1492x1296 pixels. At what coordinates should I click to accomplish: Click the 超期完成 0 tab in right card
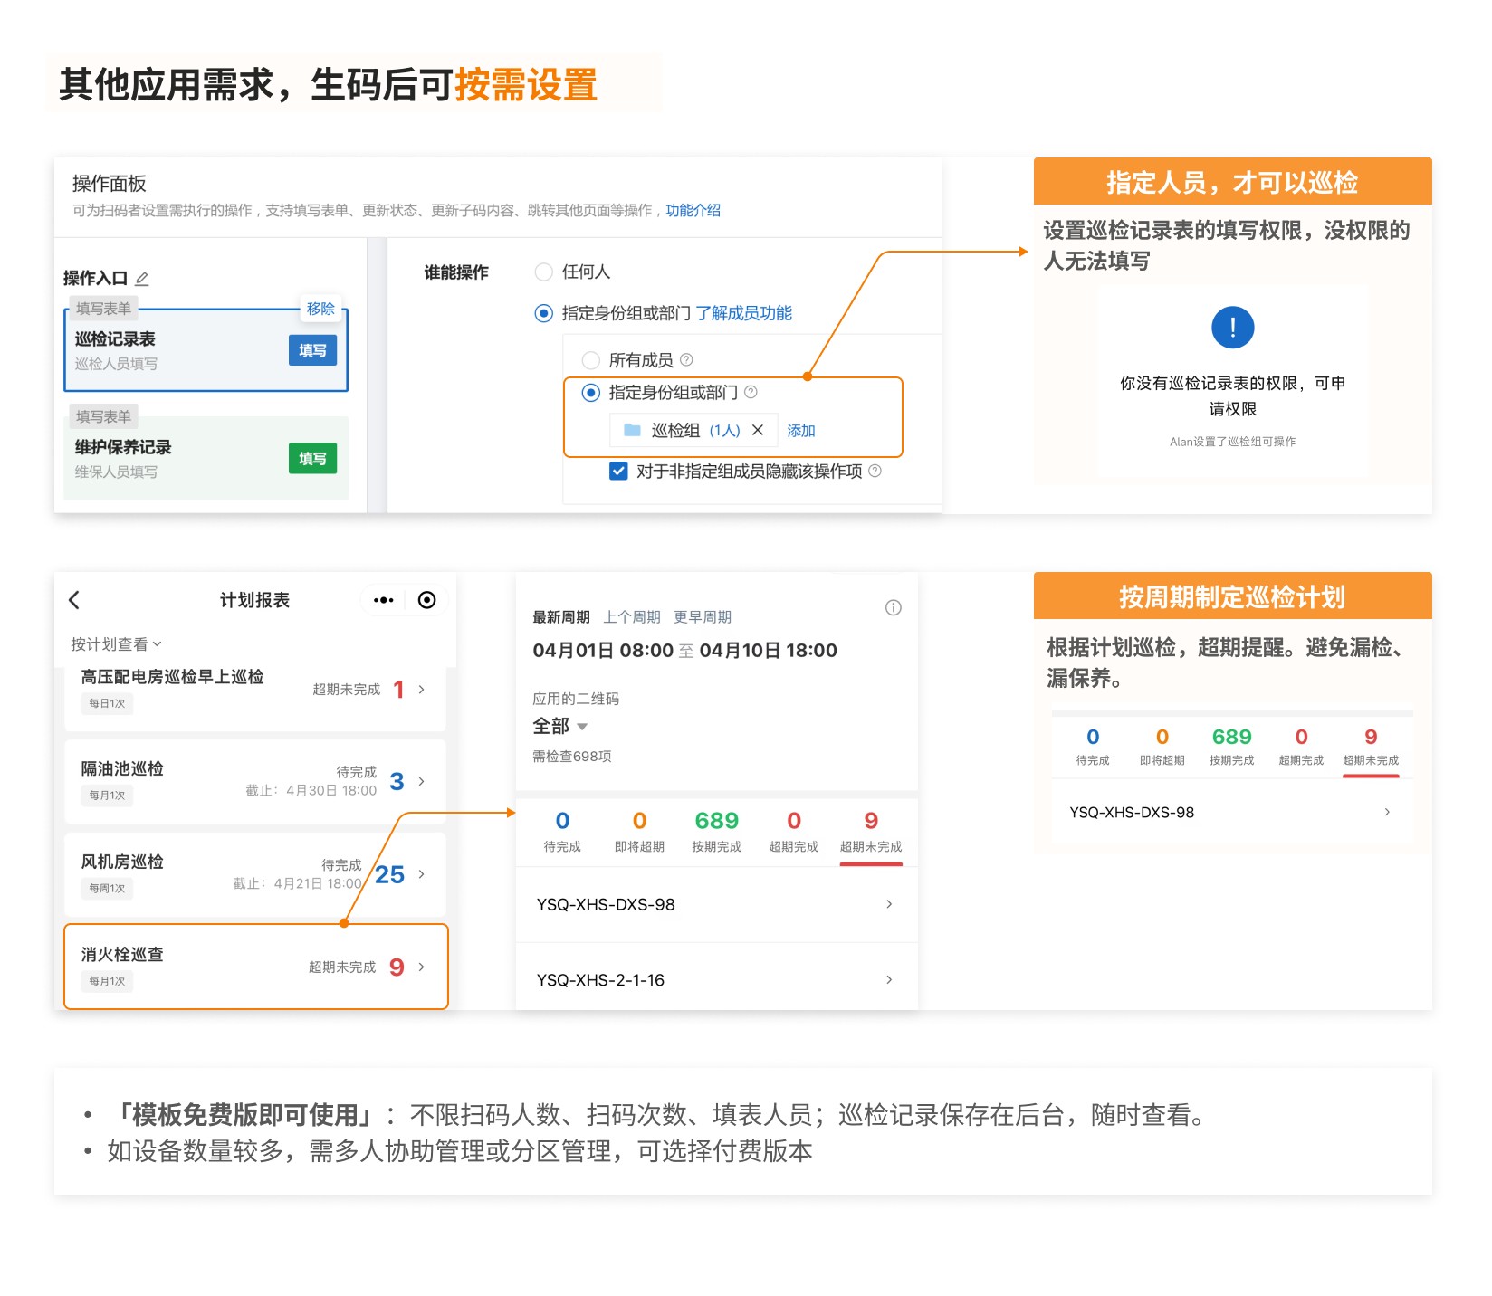click(x=1301, y=747)
